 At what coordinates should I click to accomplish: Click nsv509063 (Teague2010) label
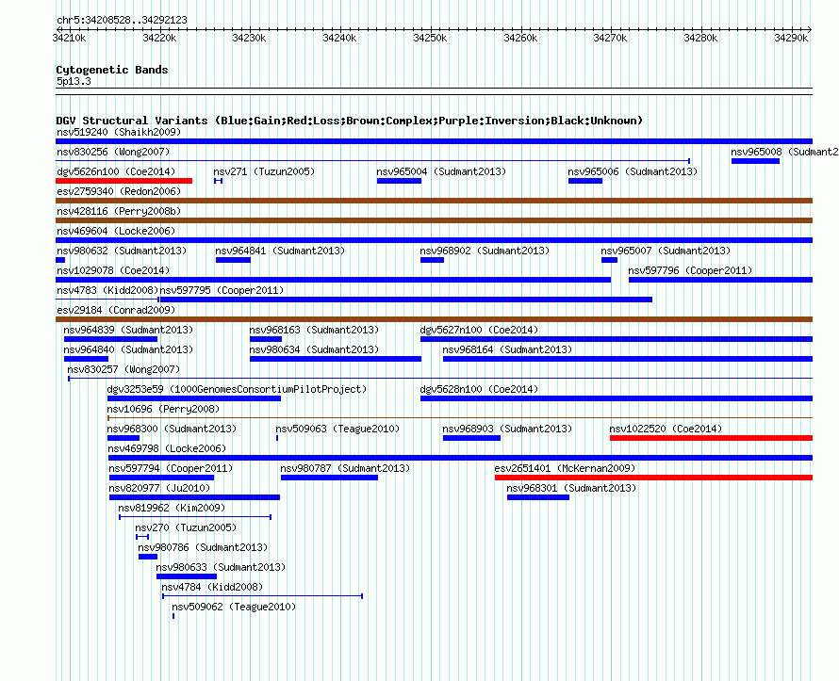[x=337, y=429]
